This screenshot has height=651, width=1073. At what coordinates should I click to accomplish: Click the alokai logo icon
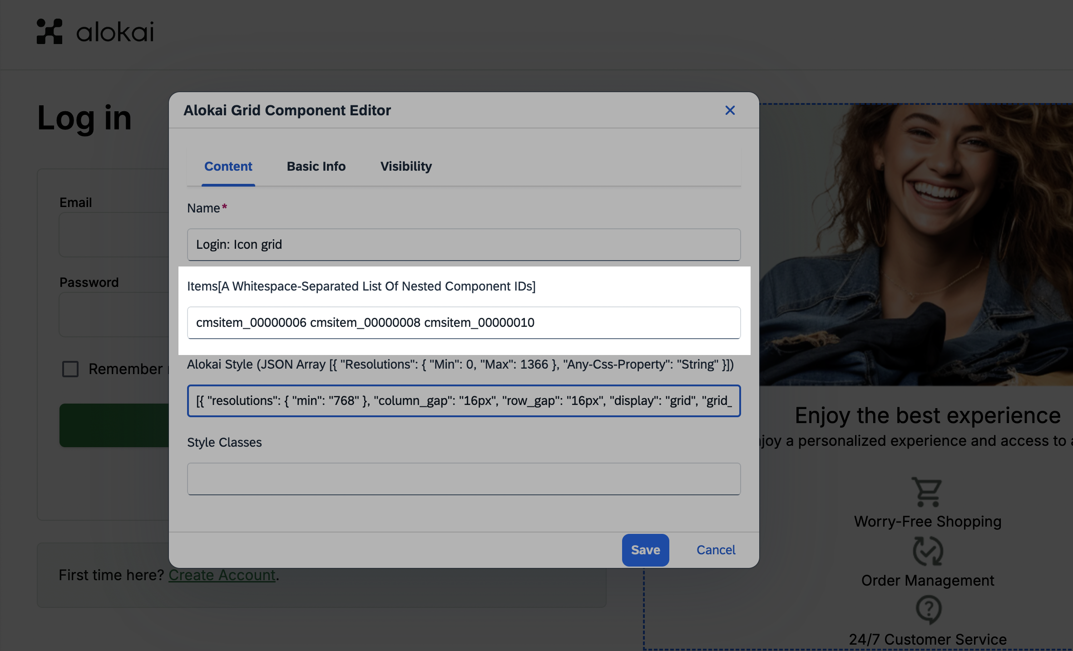(x=49, y=31)
